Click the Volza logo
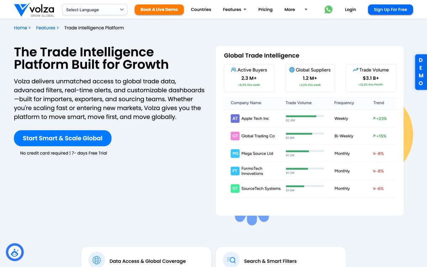The width and height of the screenshot is (427, 267). (x=34, y=10)
